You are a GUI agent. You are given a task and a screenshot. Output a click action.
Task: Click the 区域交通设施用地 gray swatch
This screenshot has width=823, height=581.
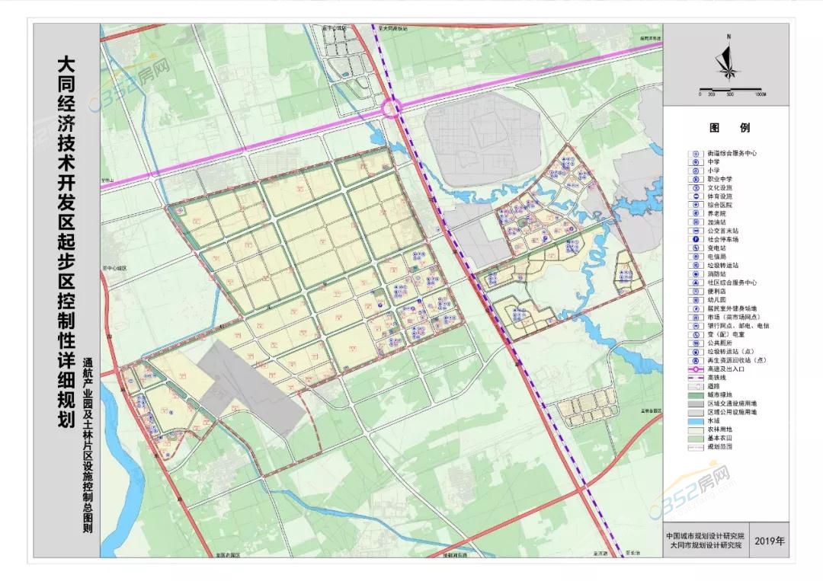point(695,403)
